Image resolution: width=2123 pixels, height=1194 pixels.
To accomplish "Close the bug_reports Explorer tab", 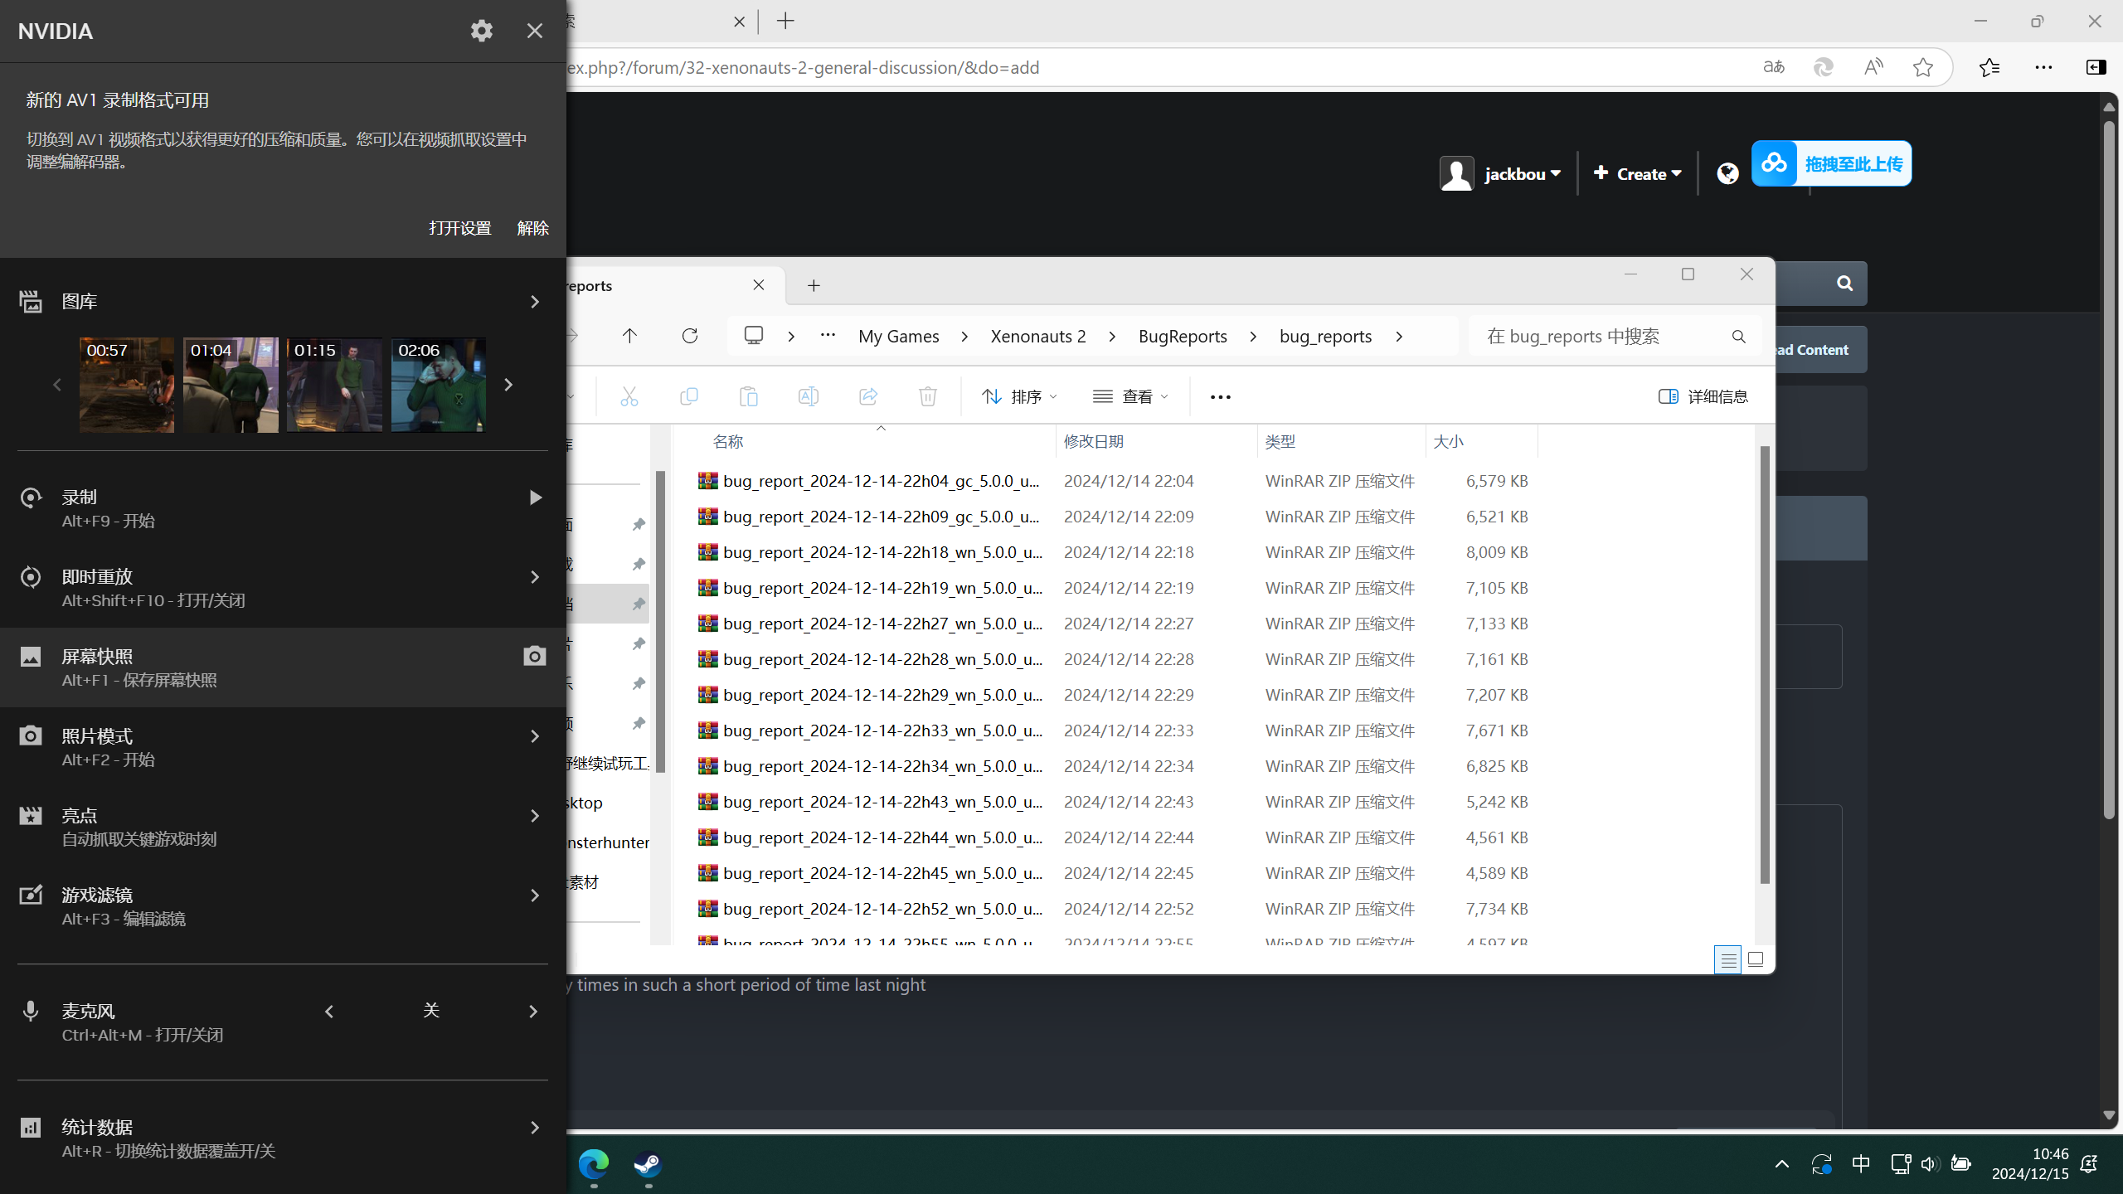I will [x=759, y=285].
